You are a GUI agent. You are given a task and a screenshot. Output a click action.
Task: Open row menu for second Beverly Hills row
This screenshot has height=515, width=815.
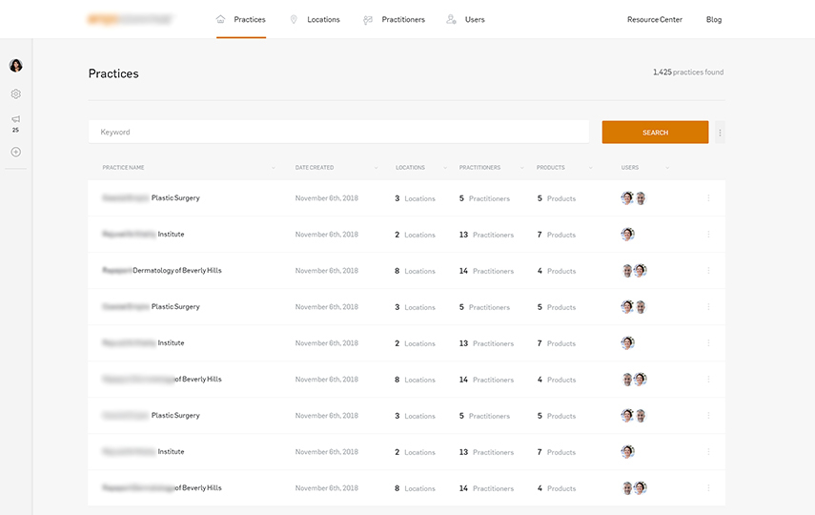[x=708, y=380]
